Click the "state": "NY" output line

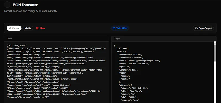(x=129, y=94)
